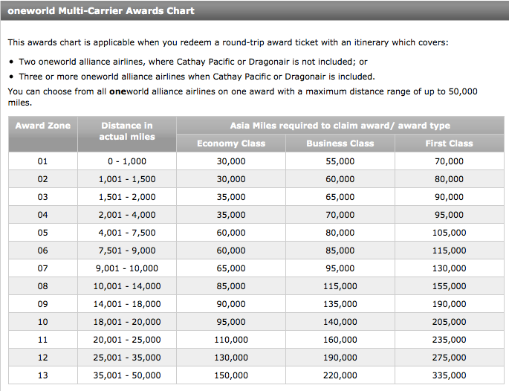The image size is (509, 391).
Task: Select first class value '130,000' in zone 07
Action: pos(450,268)
